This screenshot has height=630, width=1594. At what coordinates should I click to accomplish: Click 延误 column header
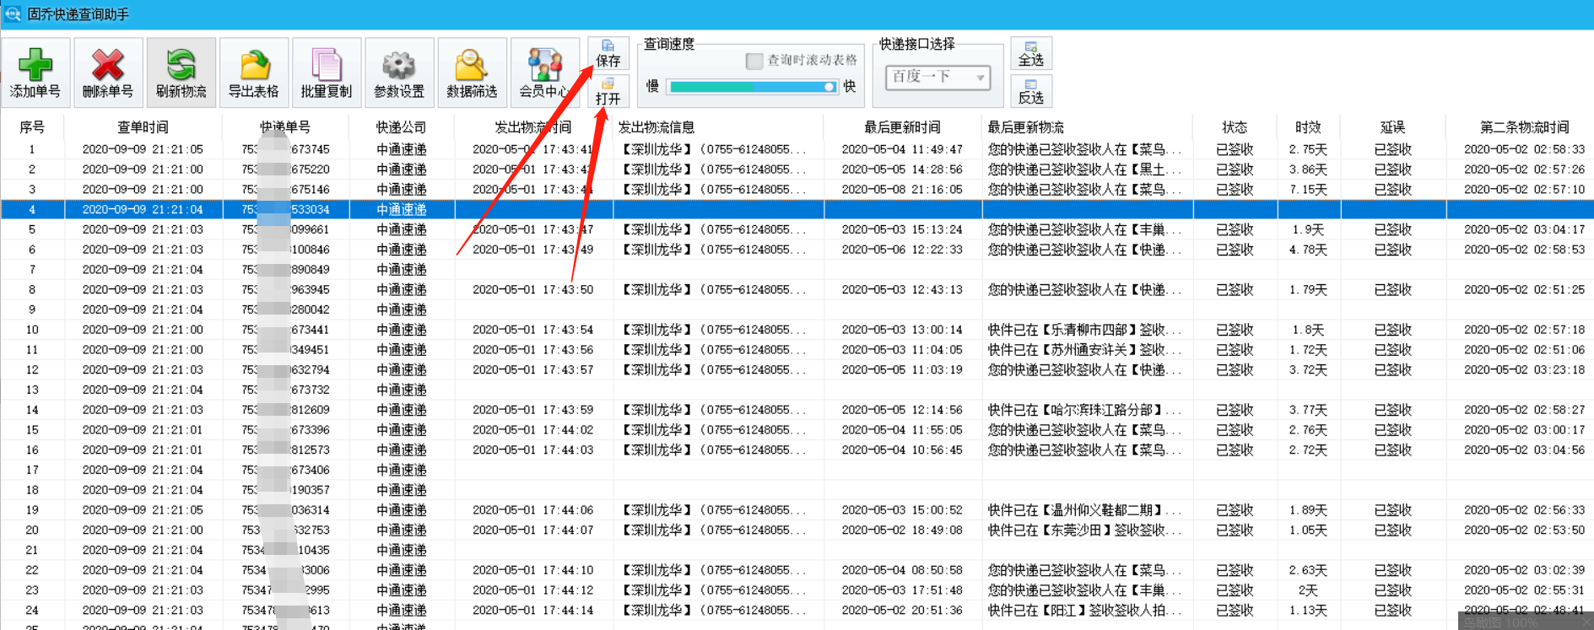1392,127
